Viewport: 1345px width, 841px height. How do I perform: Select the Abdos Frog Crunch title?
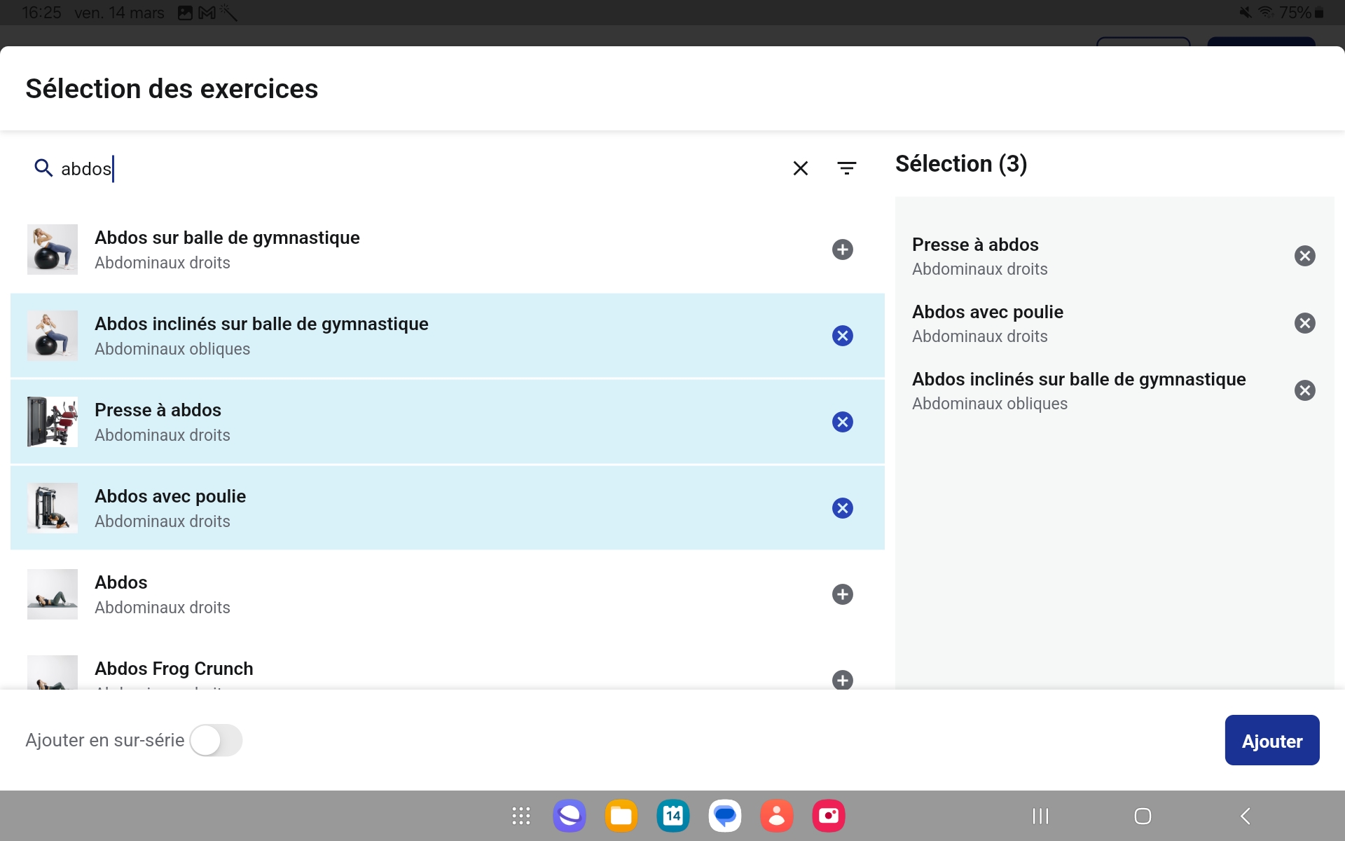(x=174, y=669)
